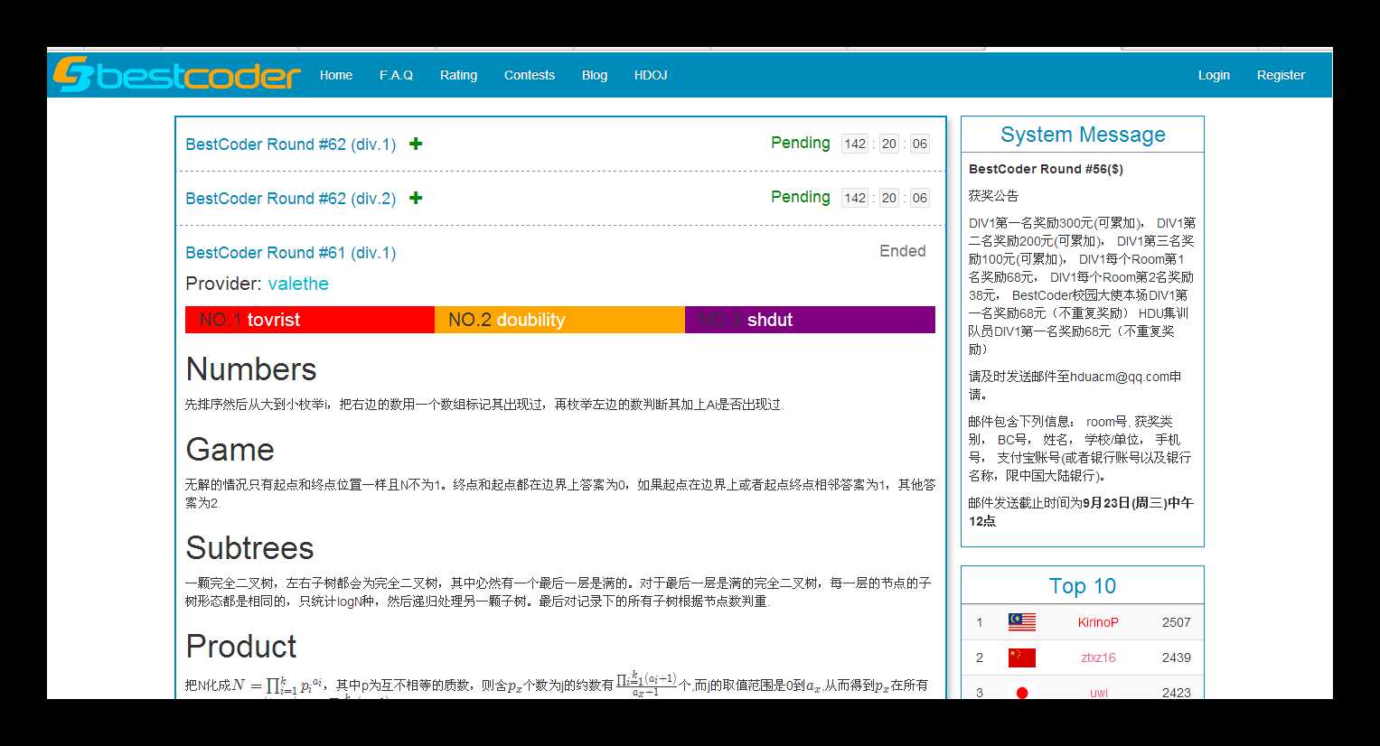
Task: Click rating 2439 in Top 10
Action: [1176, 657]
